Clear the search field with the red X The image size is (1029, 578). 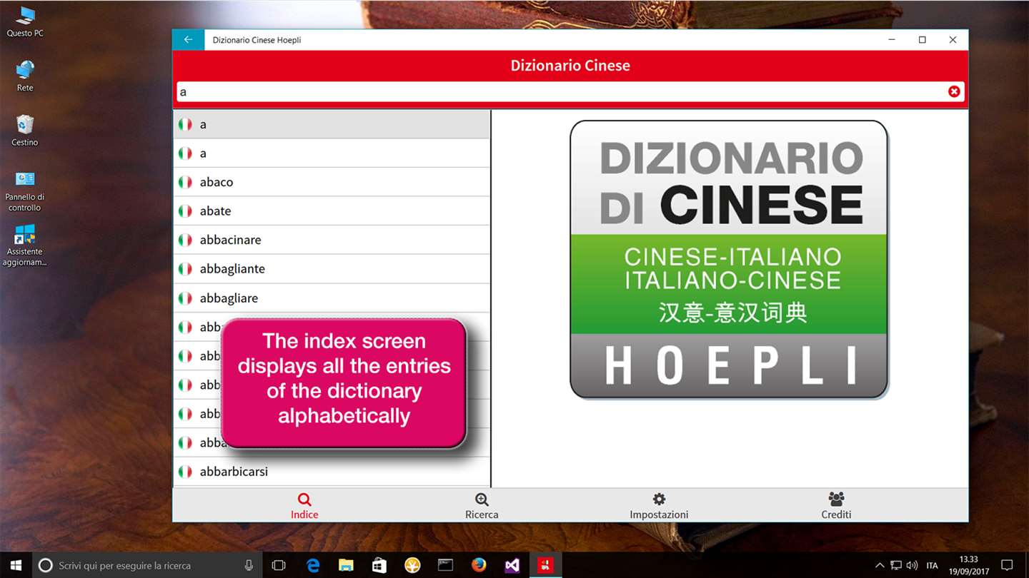[954, 91]
